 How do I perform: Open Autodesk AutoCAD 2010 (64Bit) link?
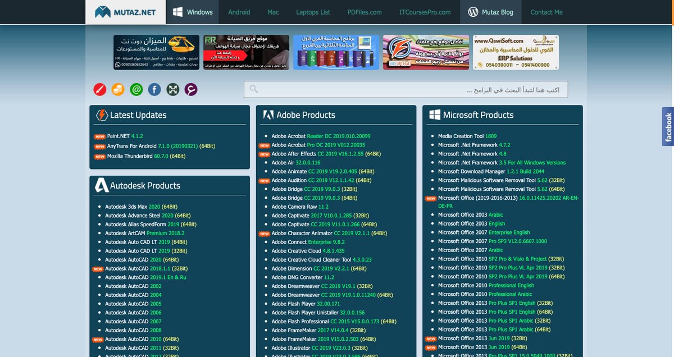142,339
